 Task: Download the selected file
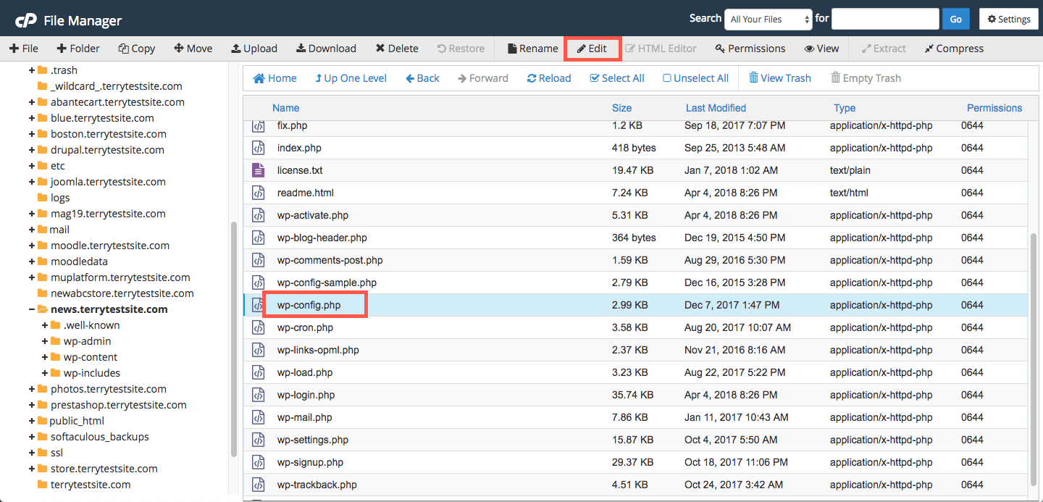[326, 49]
